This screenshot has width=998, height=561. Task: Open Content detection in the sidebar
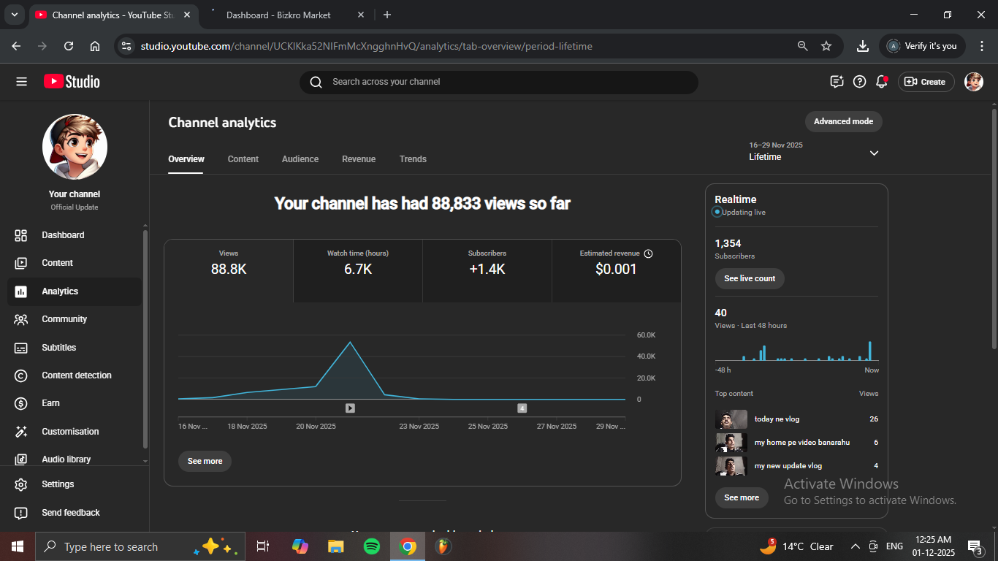(76, 375)
